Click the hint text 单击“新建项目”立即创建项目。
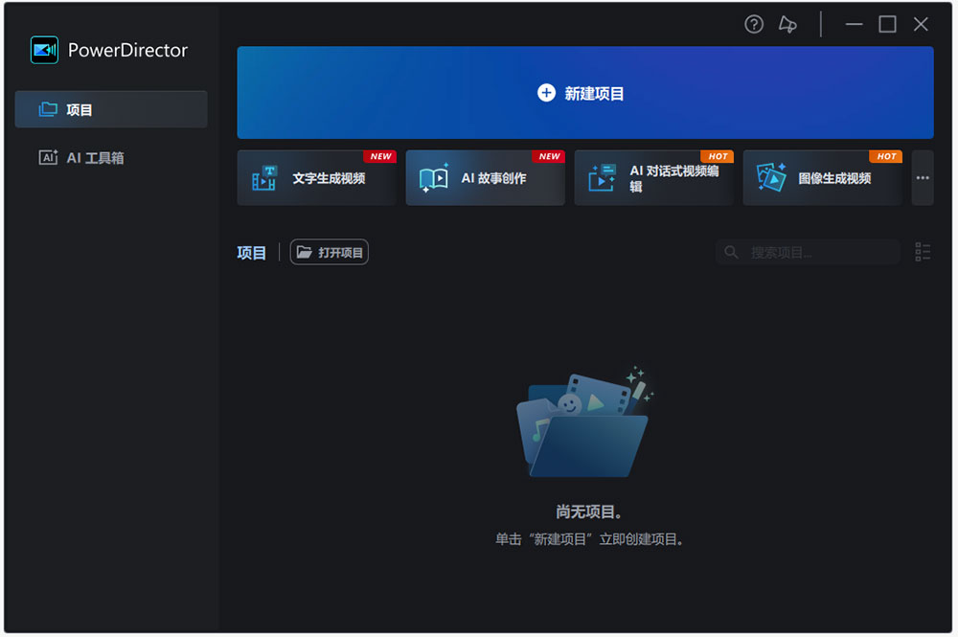 588,539
